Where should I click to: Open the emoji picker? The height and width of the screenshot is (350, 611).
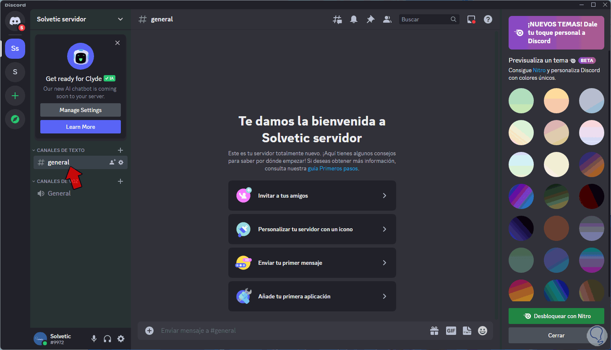(x=483, y=331)
